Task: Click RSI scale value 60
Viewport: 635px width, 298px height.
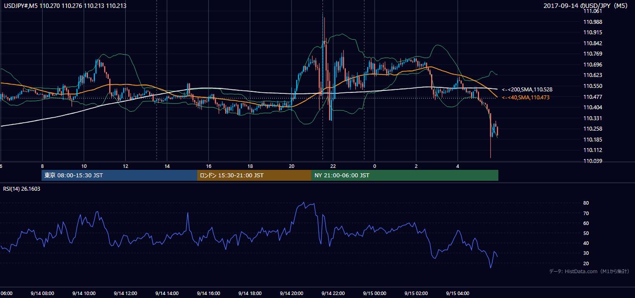Action: (586, 223)
